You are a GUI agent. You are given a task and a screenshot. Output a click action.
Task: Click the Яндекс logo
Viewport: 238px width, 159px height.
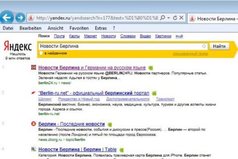pos(18,46)
